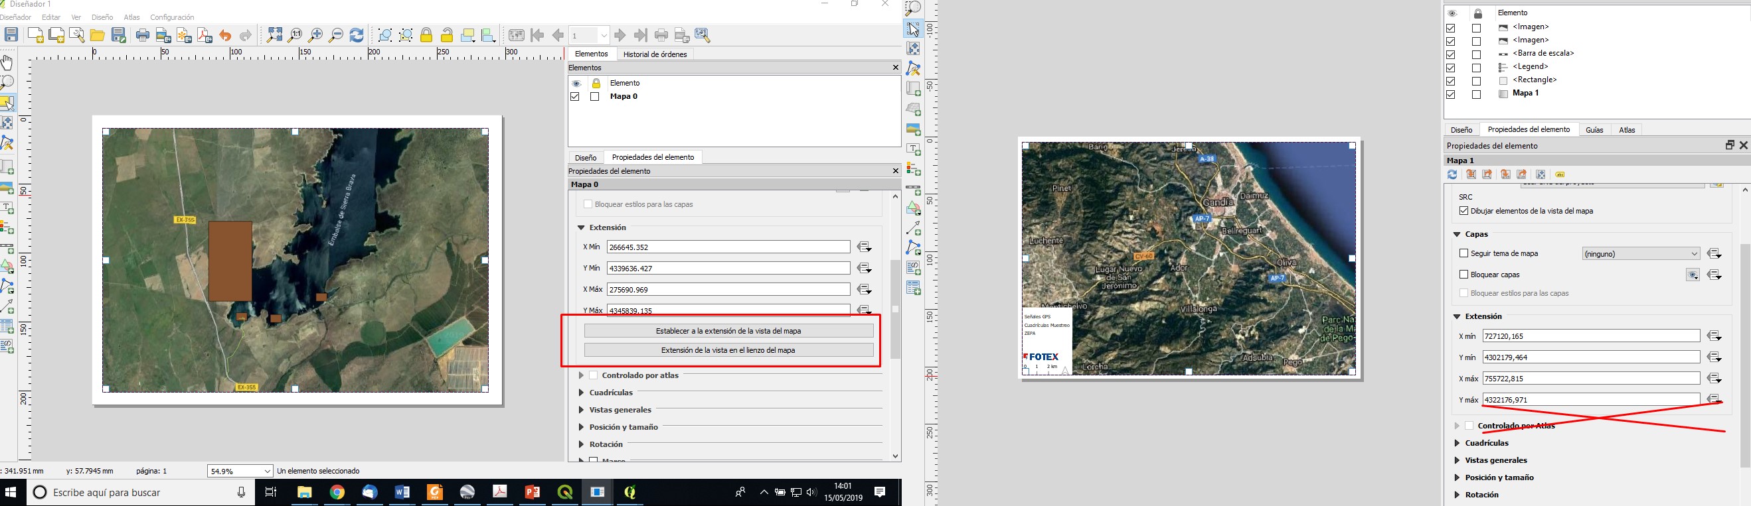Toggle lock checkbox for Rectangle item
This screenshot has width=1751, height=506.
[x=1476, y=81]
